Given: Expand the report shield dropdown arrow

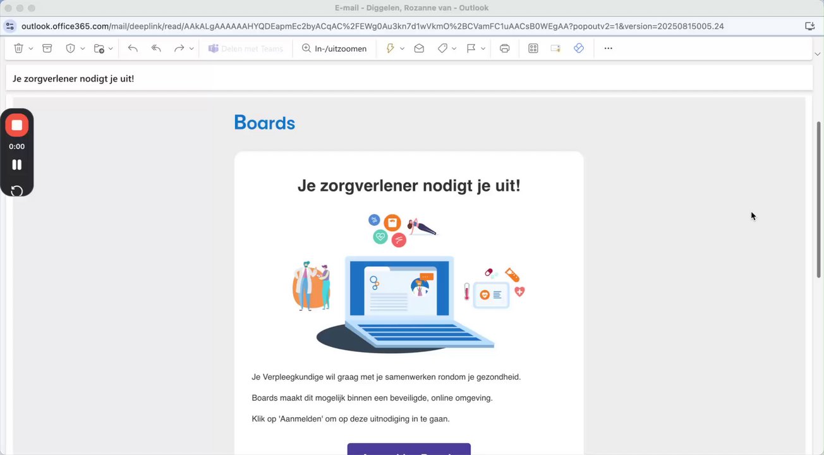Looking at the screenshot, I should 82,49.
